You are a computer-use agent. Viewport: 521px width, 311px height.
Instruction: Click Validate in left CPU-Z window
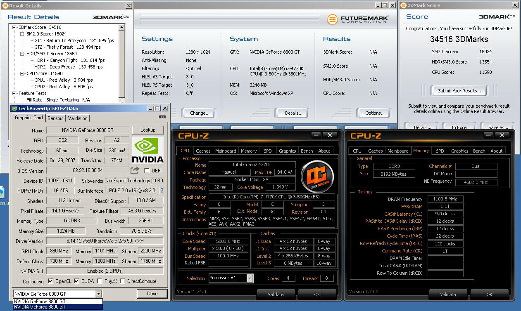click(x=276, y=295)
